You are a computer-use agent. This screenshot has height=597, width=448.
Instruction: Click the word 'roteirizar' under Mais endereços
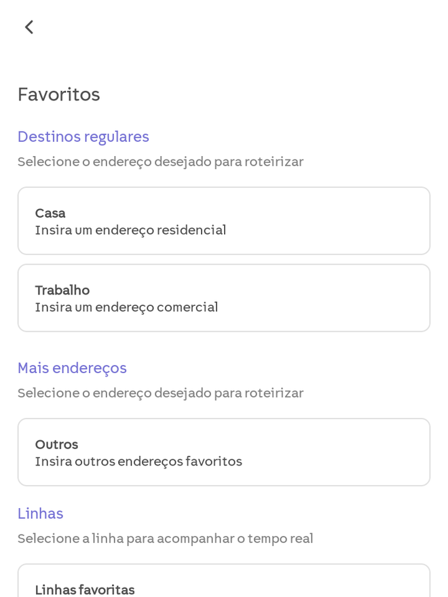[274, 393]
